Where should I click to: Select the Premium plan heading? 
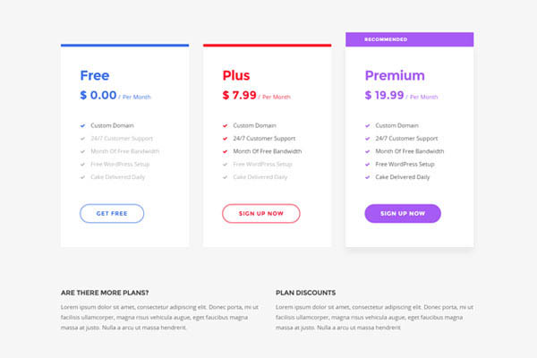point(395,75)
